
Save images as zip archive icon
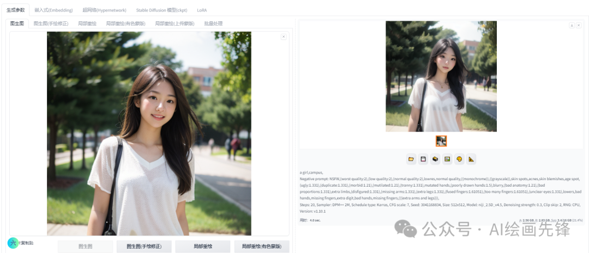(435, 159)
